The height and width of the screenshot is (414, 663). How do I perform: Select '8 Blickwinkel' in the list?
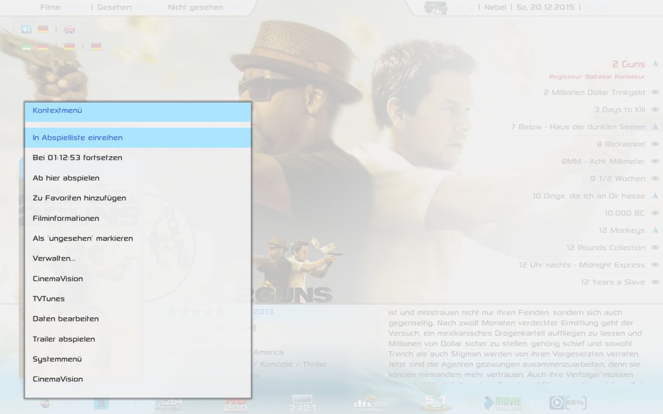tap(621, 144)
